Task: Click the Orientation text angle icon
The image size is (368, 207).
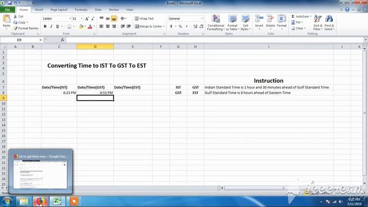Action: [122, 18]
